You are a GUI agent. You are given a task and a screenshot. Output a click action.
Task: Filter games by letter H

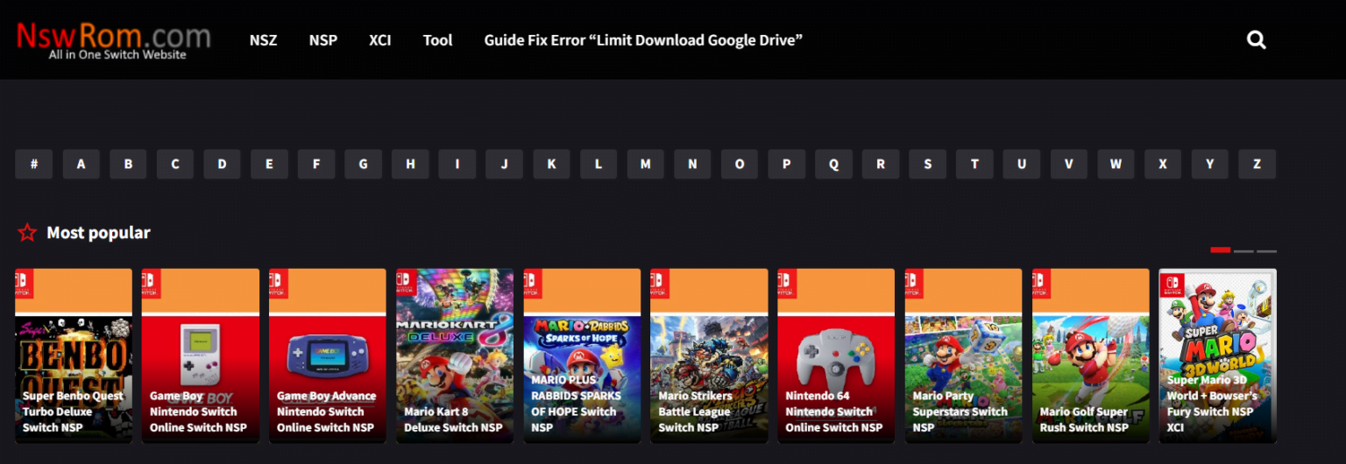coord(410,164)
